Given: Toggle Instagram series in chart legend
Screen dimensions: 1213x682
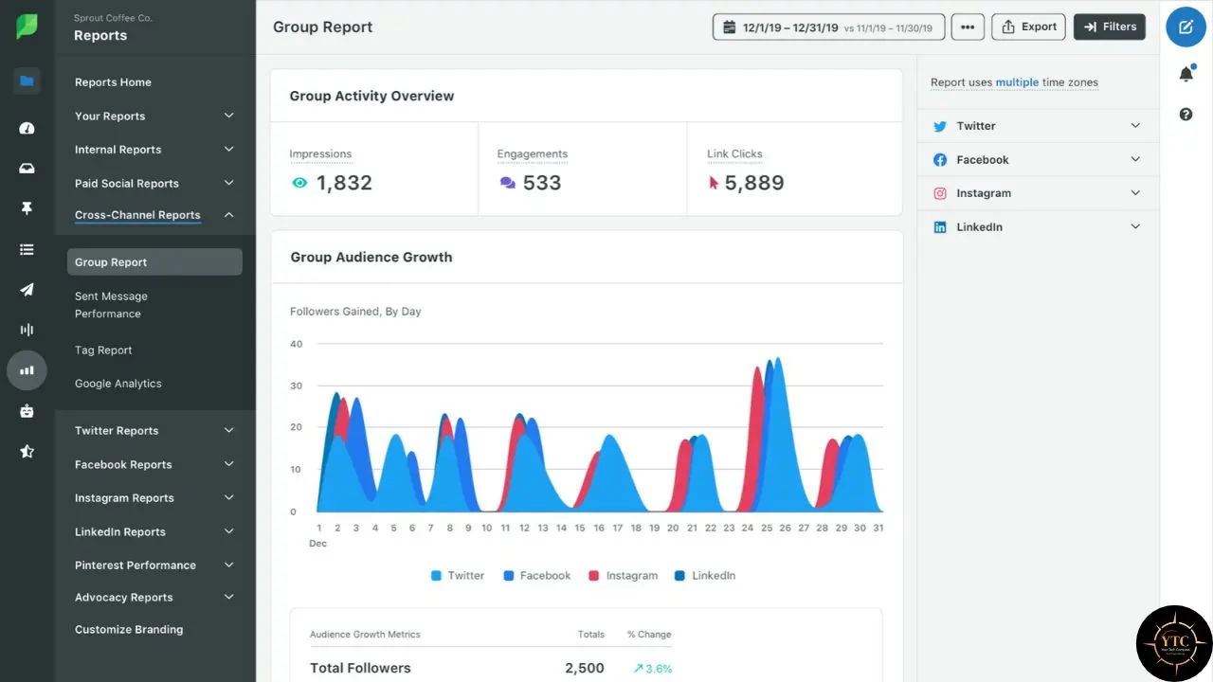Looking at the screenshot, I should [623, 575].
